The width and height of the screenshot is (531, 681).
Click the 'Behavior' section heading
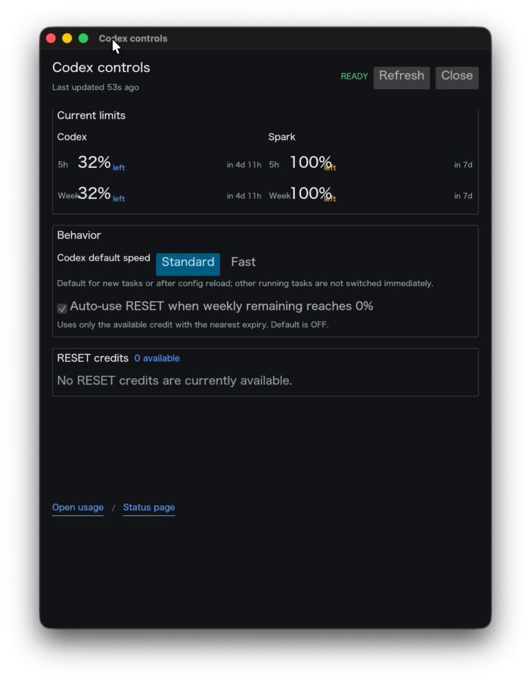point(79,235)
